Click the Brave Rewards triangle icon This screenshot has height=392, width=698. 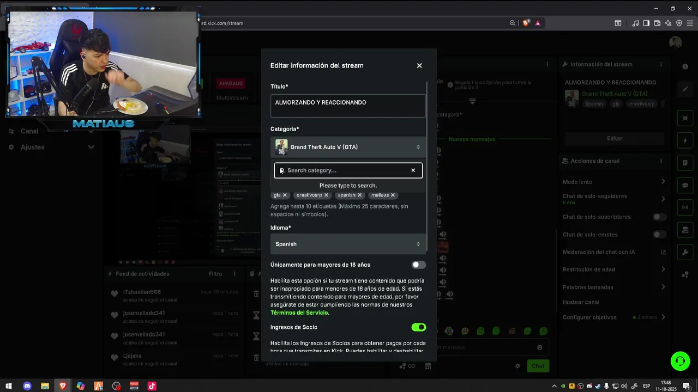[x=538, y=23]
